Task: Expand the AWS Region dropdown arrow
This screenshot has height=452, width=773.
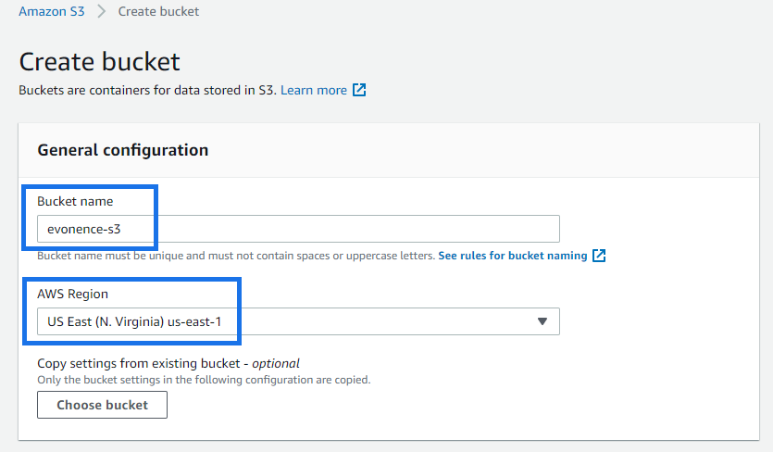Action: tap(542, 321)
